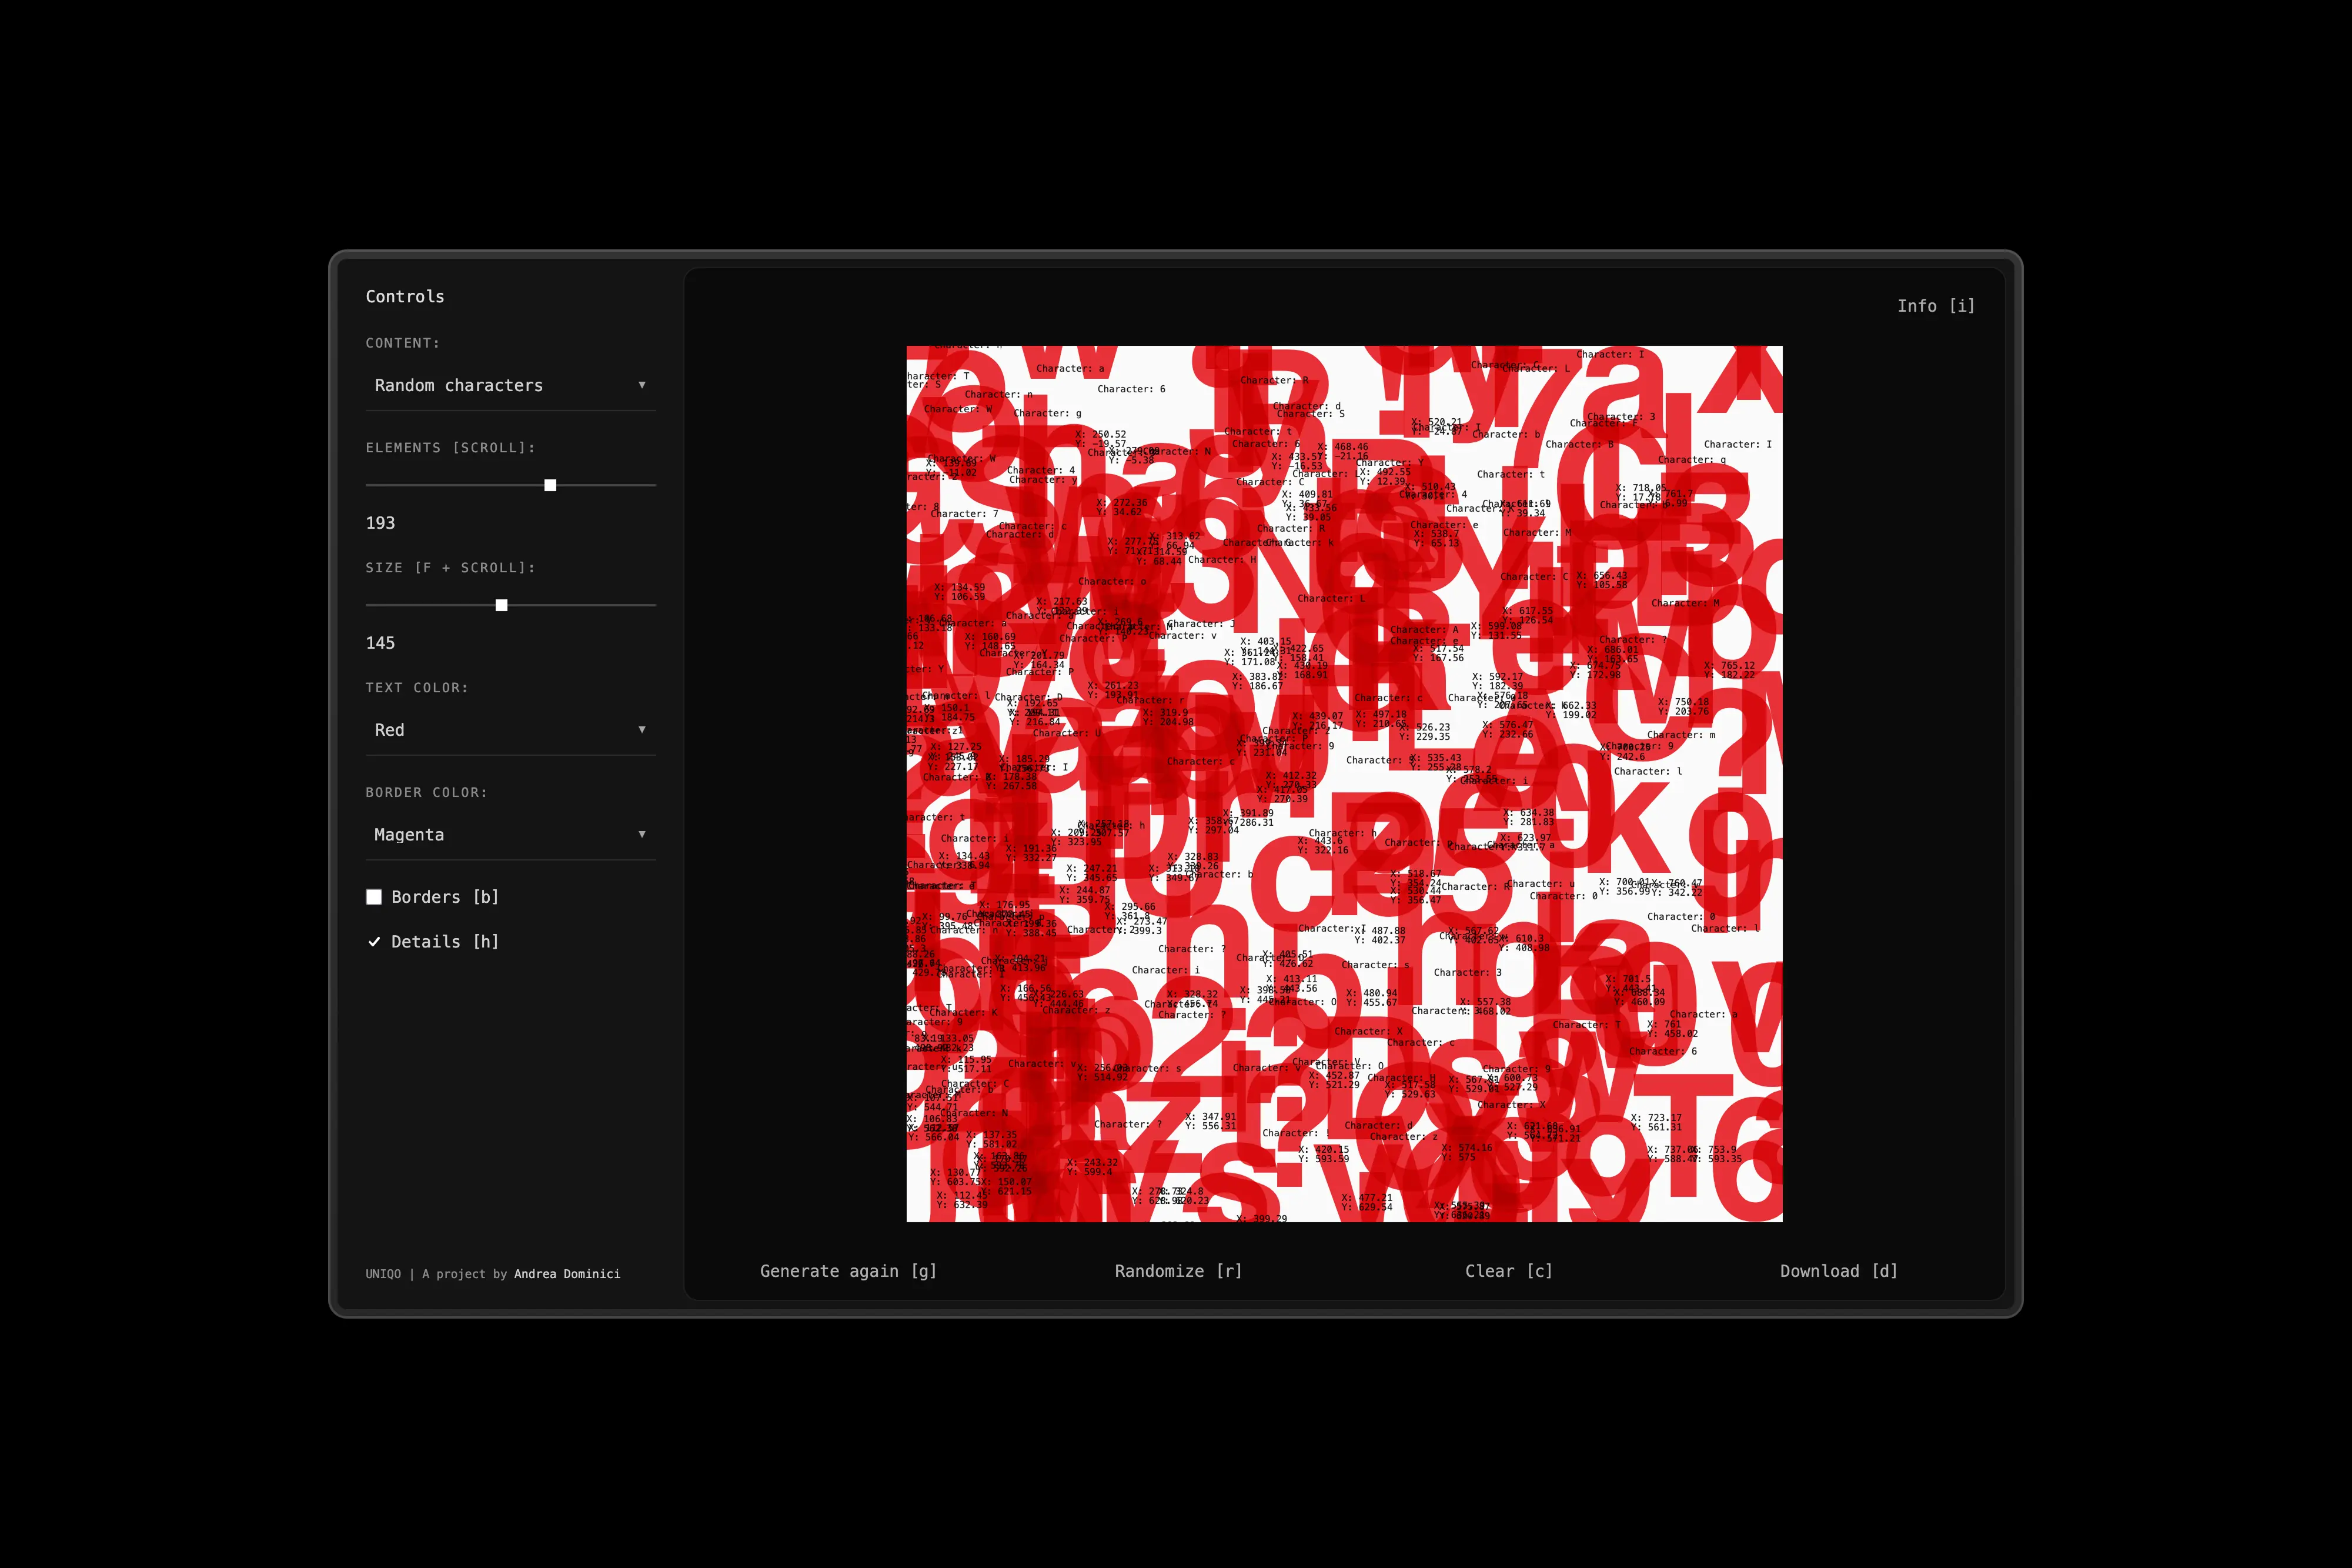
Task: Clear the canvas with Clear [c]
Action: point(1508,1271)
